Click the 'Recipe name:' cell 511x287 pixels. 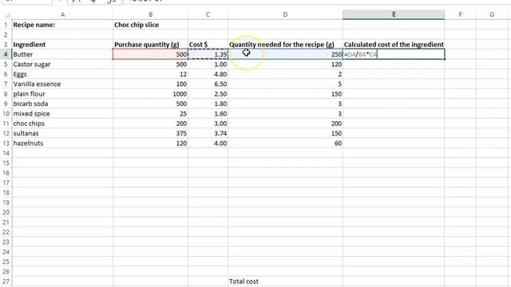[62, 25]
